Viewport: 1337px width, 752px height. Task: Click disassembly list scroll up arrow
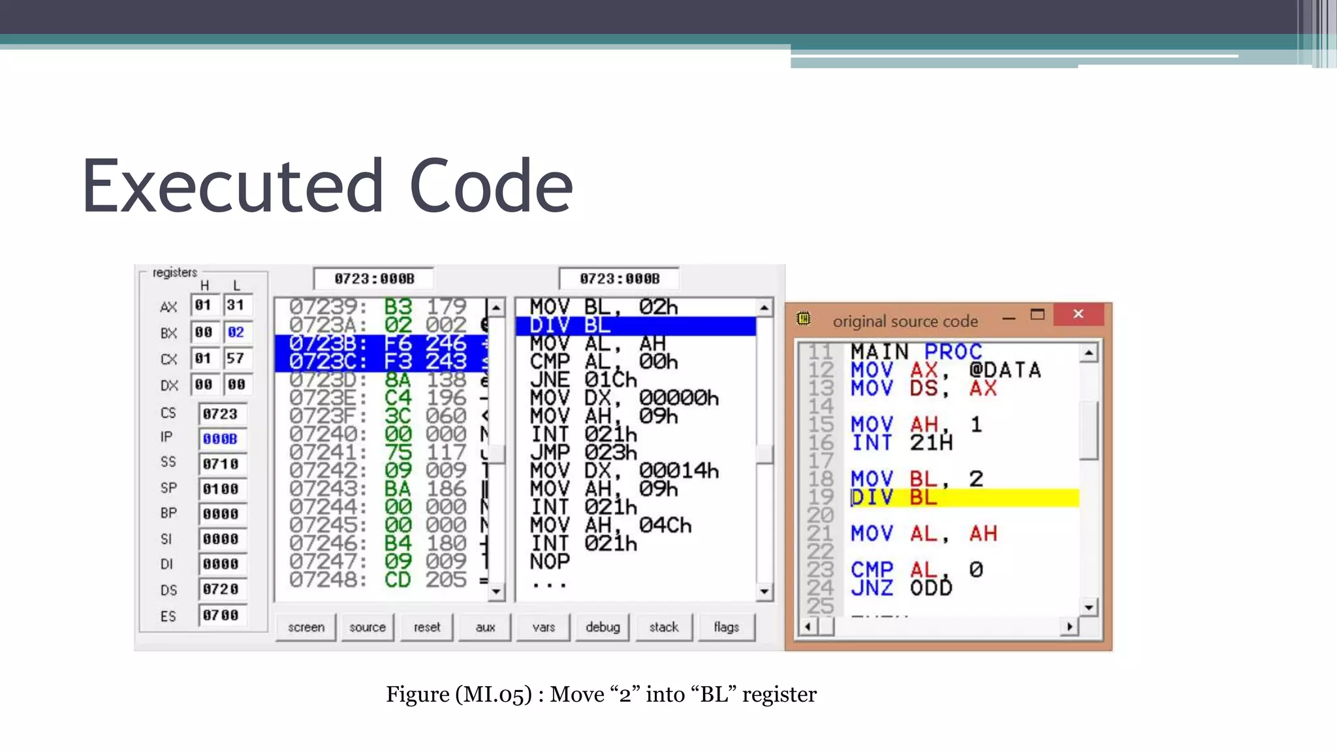click(x=764, y=307)
